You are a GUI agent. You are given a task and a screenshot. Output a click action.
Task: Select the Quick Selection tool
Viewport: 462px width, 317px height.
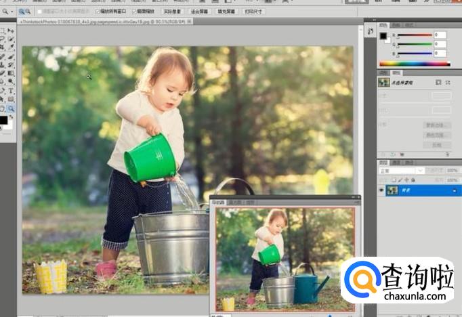(11, 39)
